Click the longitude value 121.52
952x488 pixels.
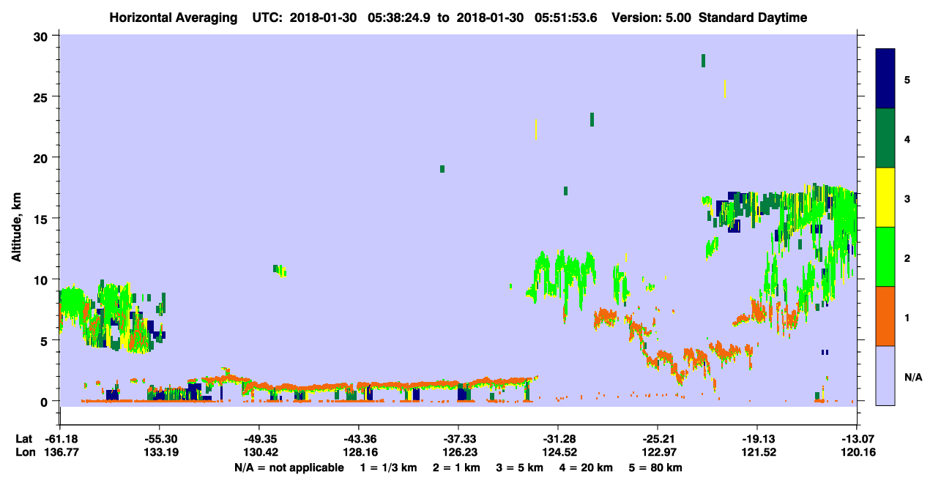click(757, 452)
